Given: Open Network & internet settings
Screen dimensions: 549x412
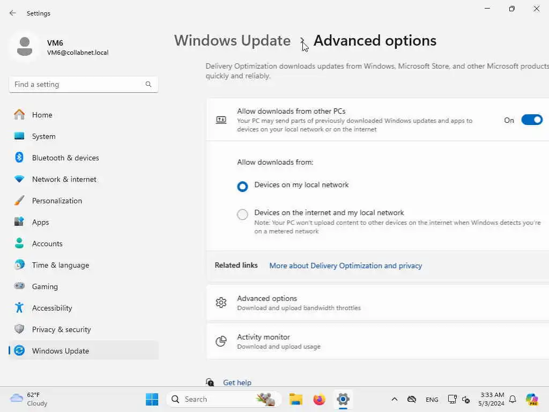Looking at the screenshot, I should pos(64,179).
